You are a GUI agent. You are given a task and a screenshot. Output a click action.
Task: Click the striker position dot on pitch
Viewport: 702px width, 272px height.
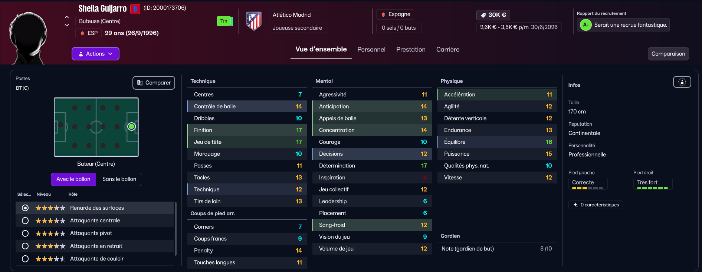pyautogui.click(x=131, y=127)
